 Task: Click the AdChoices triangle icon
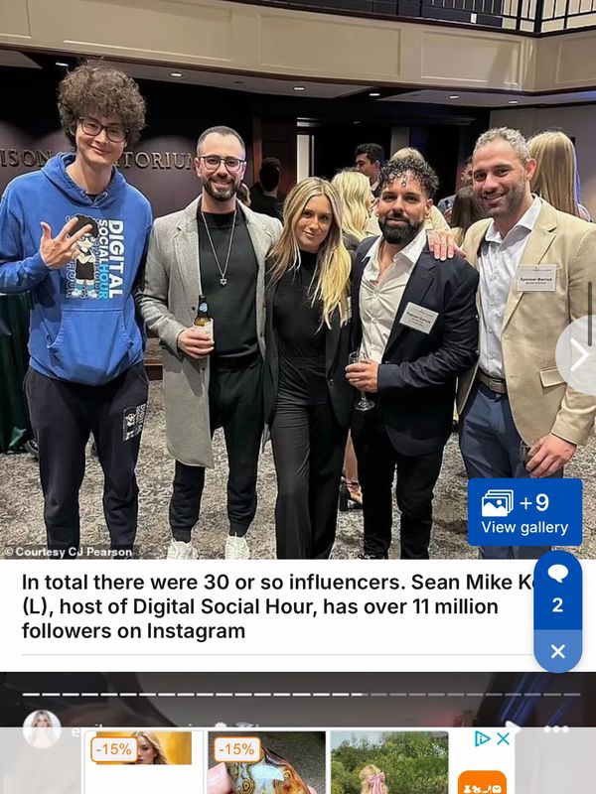tap(482, 738)
